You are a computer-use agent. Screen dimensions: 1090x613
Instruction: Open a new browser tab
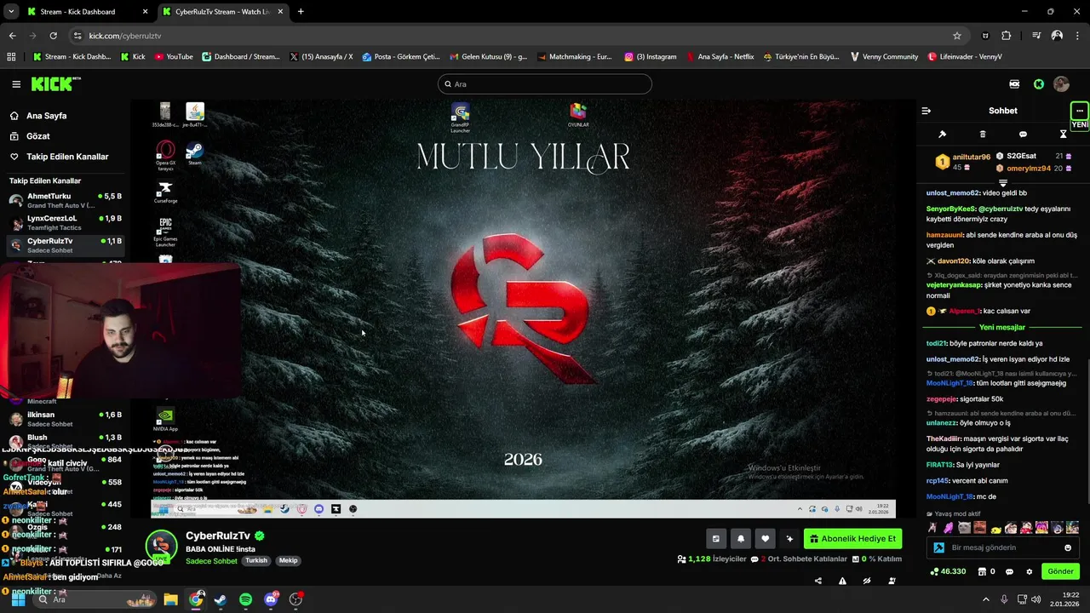301,12
